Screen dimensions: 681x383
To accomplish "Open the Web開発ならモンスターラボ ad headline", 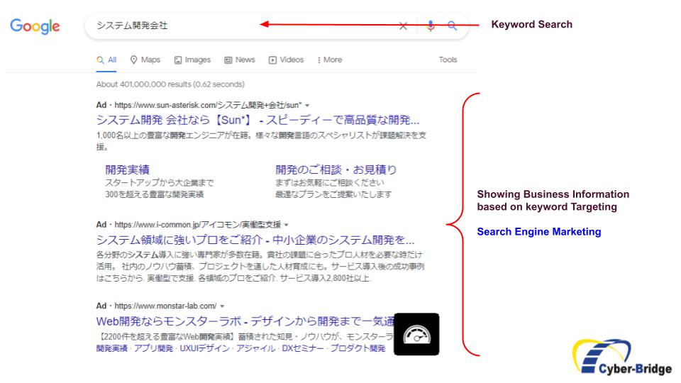I will click(245, 321).
